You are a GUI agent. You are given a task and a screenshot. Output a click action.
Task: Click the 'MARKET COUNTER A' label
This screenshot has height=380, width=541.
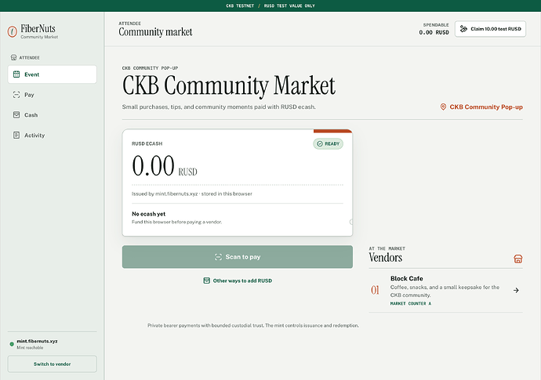pos(411,303)
